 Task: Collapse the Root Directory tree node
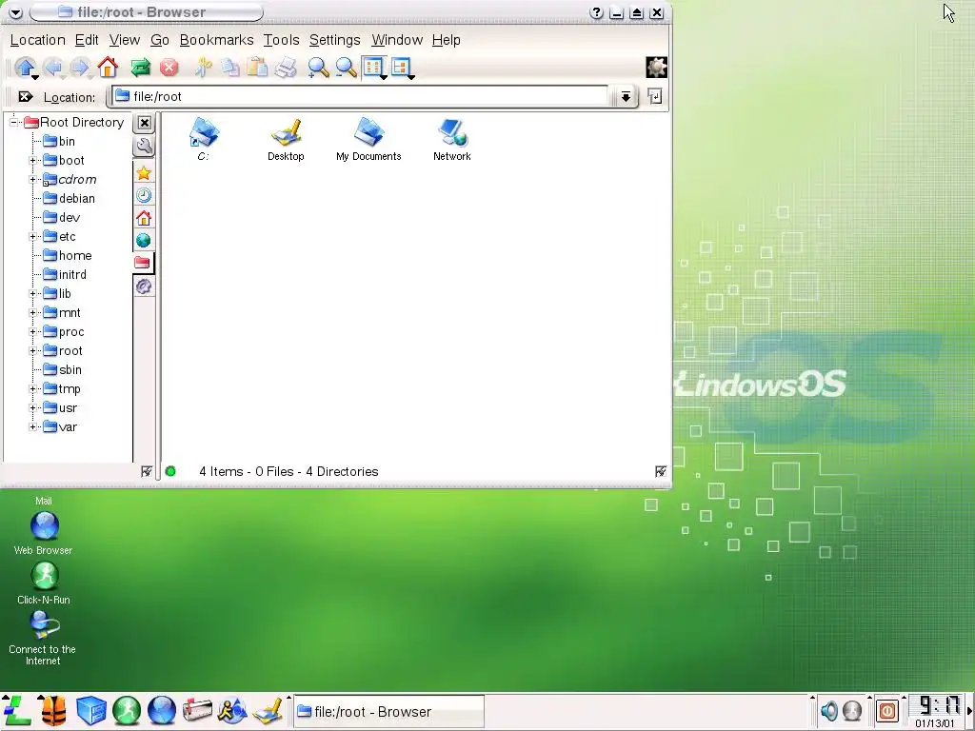(x=13, y=123)
